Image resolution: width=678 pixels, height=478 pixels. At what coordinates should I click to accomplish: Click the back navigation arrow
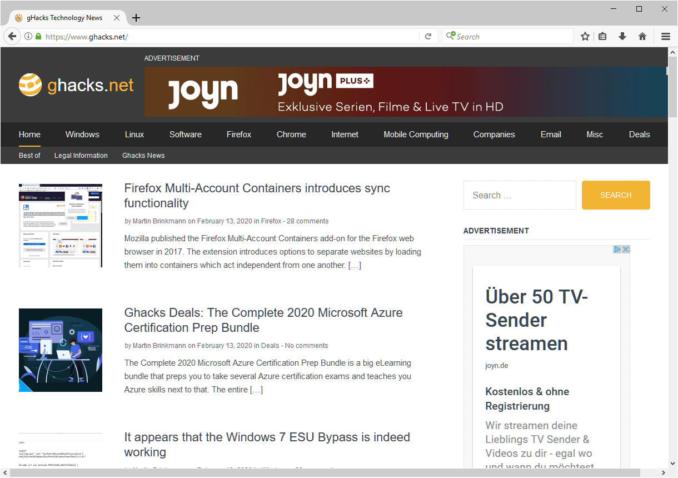(x=12, y=36)
